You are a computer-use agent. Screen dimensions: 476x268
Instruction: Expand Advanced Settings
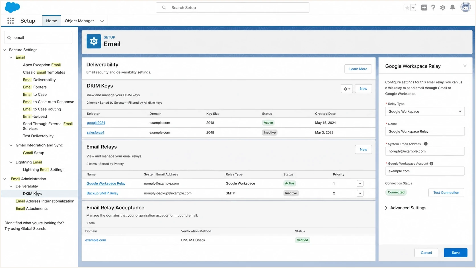[406, 208]
